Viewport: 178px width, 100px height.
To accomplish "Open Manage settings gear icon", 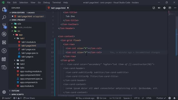I will pos(4,92).
